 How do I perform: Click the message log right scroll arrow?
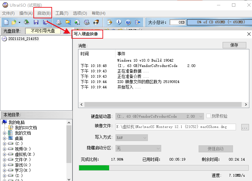[246, 104]
